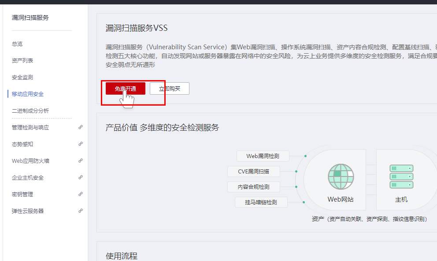Click the external link icon beside 管理检测与响应

tap(81, 127)
